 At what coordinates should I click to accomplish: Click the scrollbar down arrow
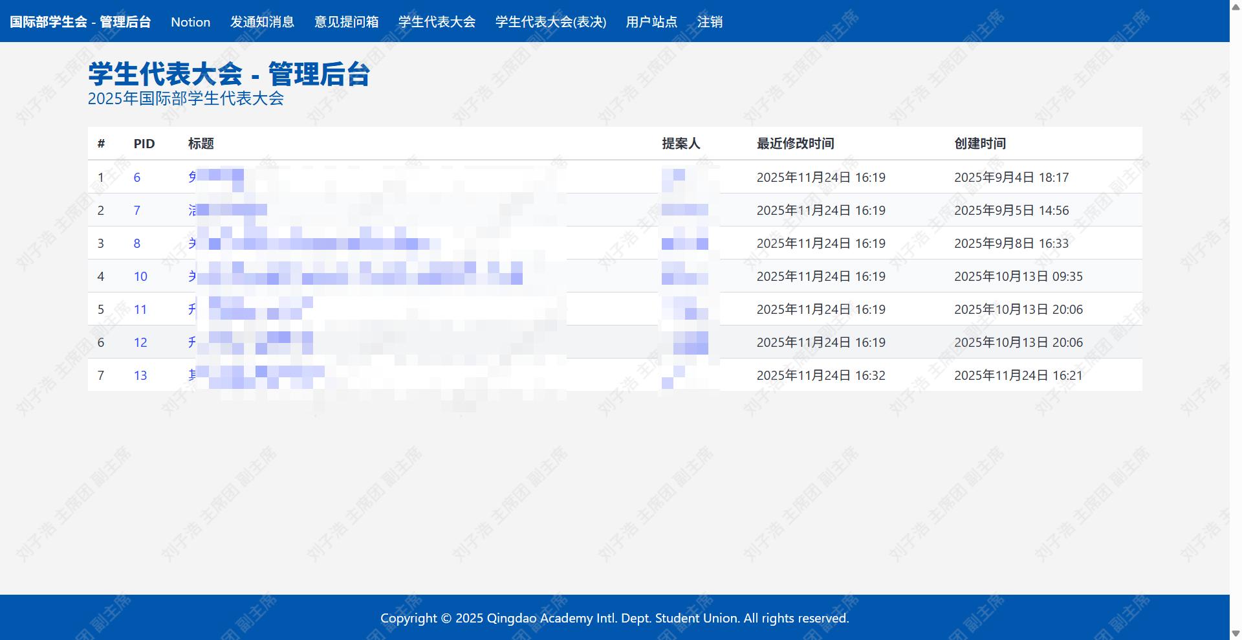[x=1236, y=634]
